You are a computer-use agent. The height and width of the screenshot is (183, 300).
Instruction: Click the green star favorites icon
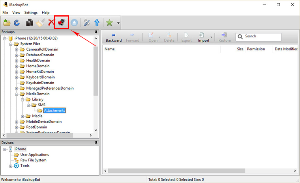(109, 22)
